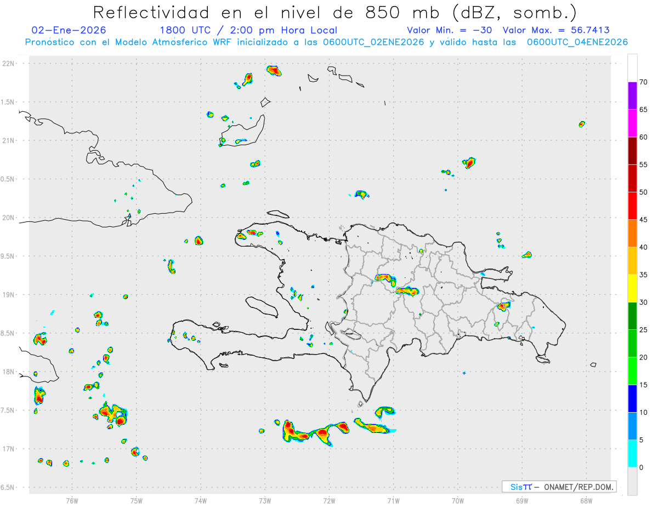Click the legend value "10"
Viewport: 658px width, 508px height.
point(644,413)
